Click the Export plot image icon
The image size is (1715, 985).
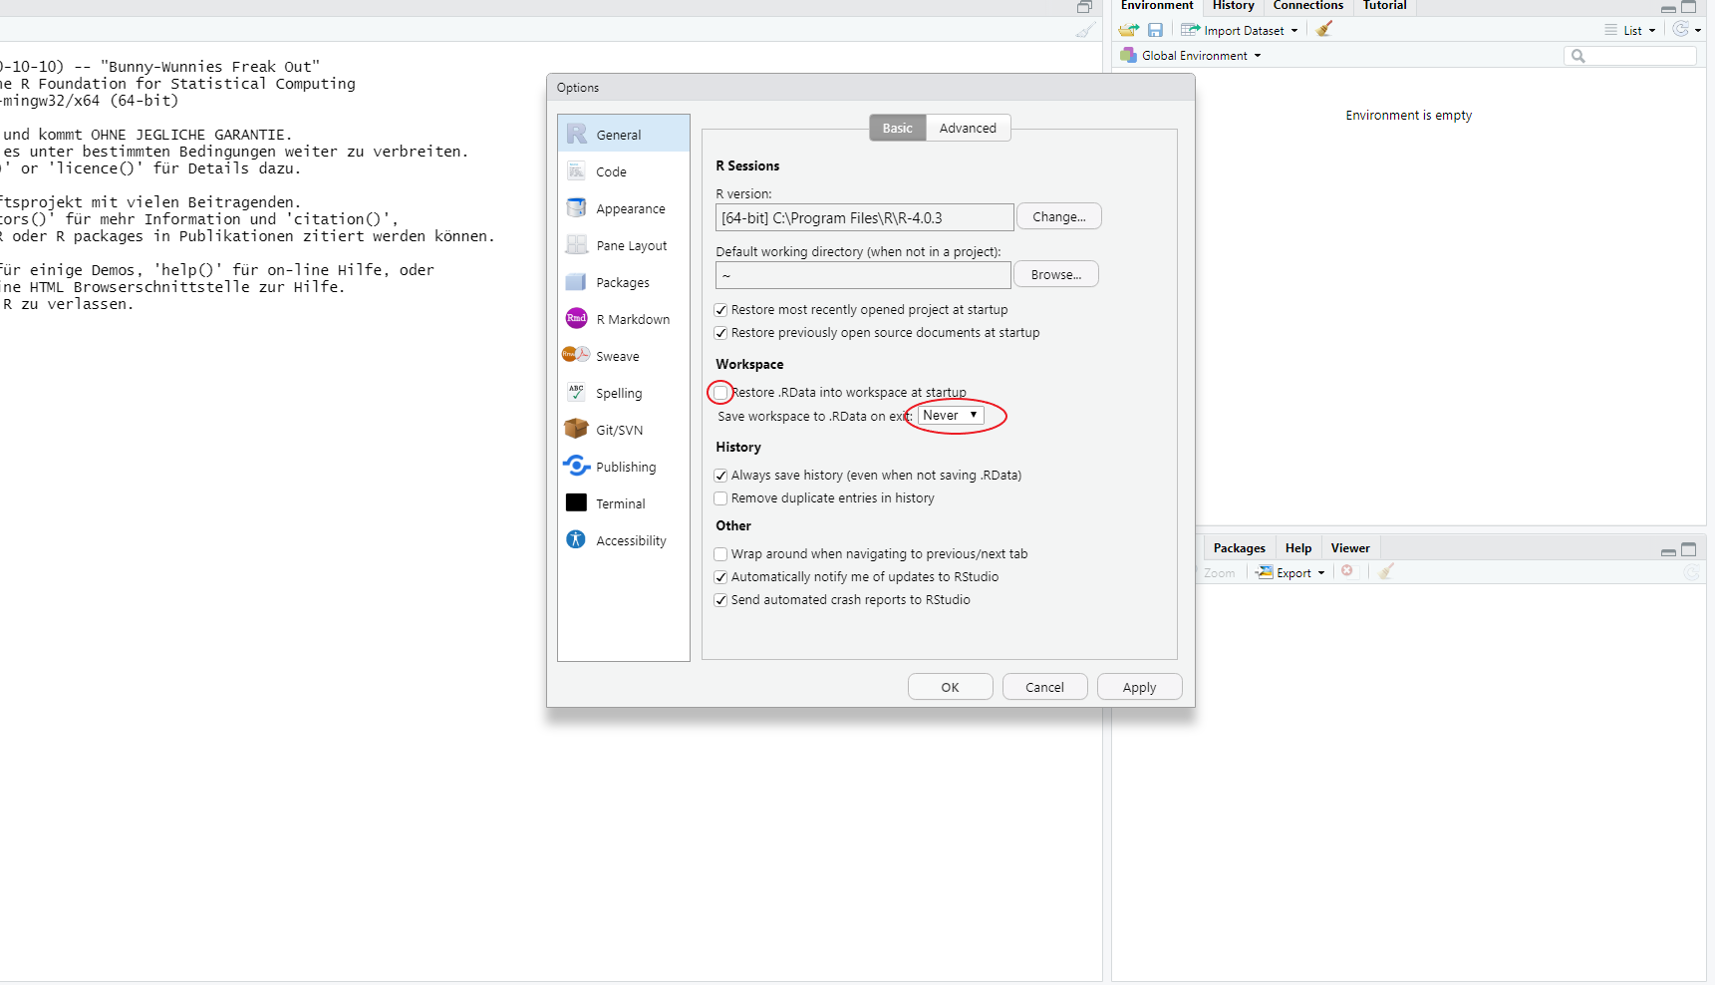click(x=1265, y=572)
